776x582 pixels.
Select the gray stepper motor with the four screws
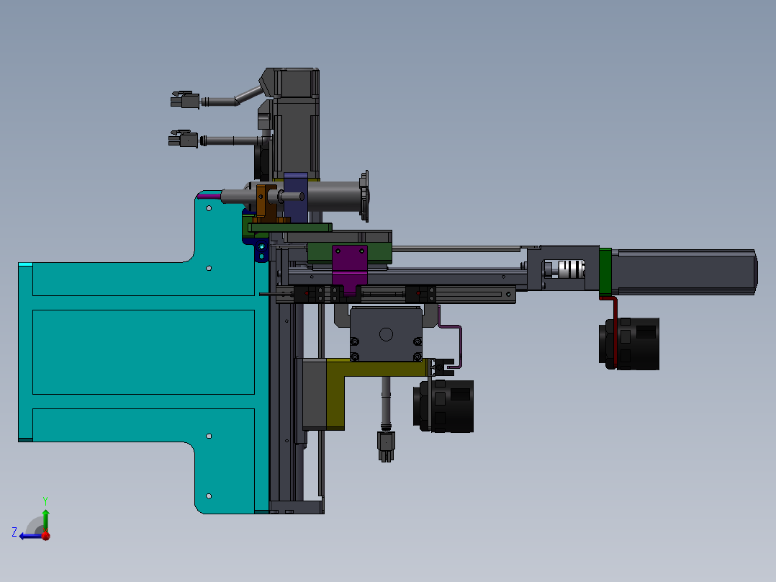386,333
